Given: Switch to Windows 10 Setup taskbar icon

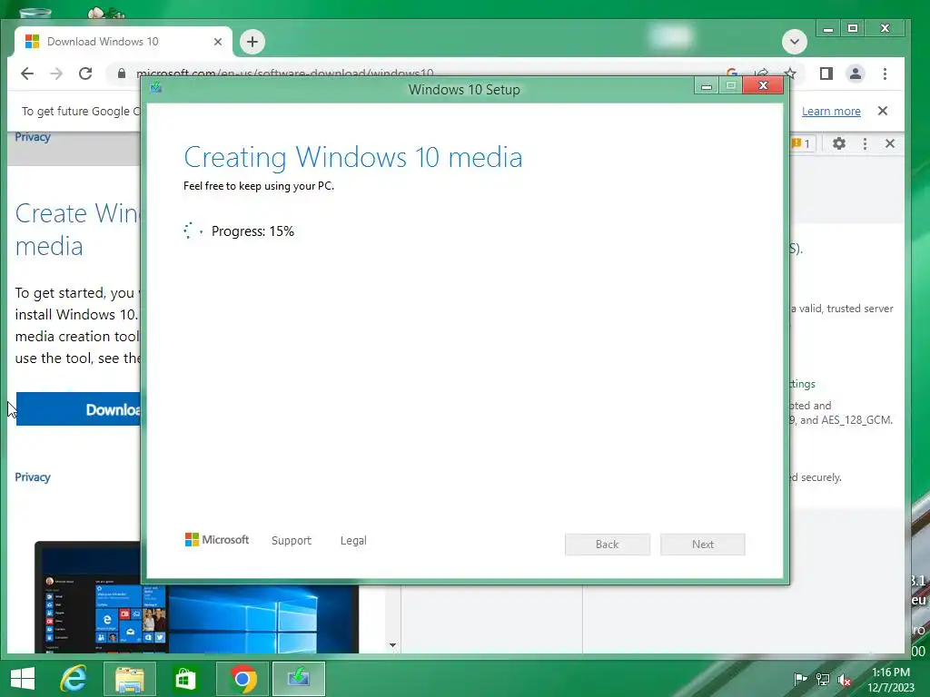Looking at the screenshot, I should tap(299, 679).
